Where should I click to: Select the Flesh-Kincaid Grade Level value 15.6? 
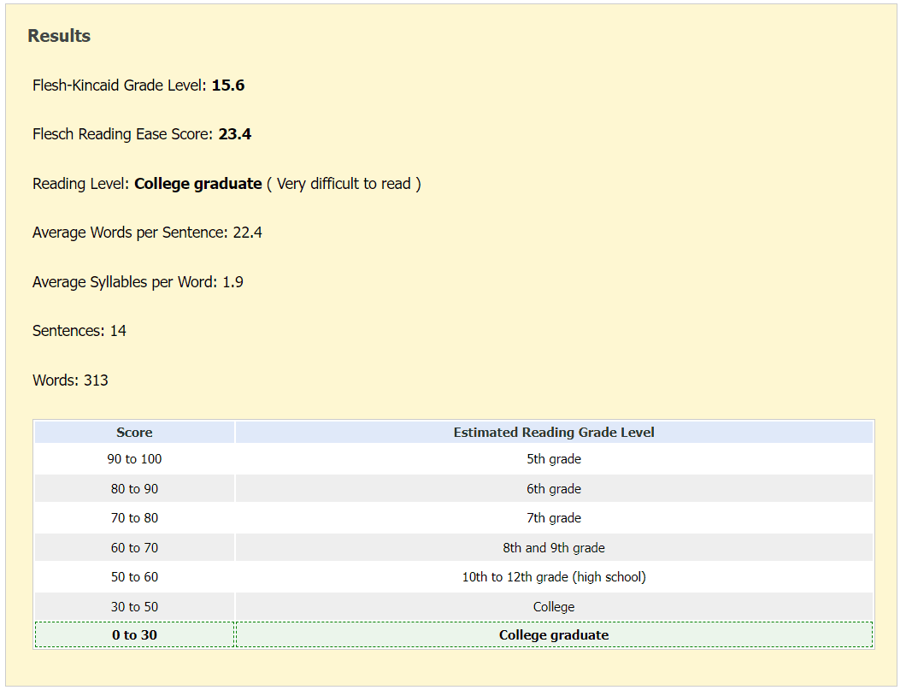228,86
